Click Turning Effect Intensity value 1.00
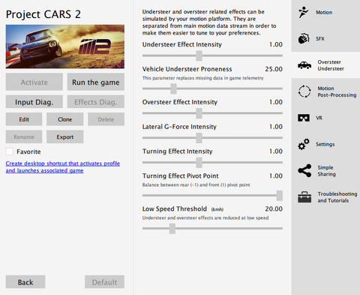Screen dimensions: 360x295 point(276,152)
